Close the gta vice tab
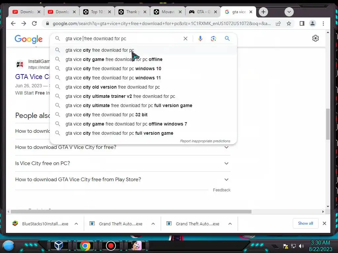 [251, 12]
